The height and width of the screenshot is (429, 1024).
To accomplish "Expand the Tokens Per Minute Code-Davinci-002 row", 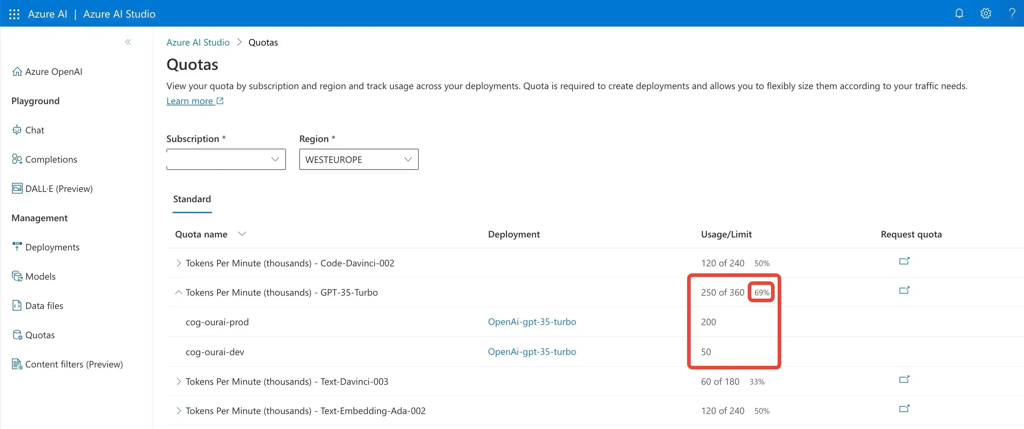I will click(x=178, y=263).
